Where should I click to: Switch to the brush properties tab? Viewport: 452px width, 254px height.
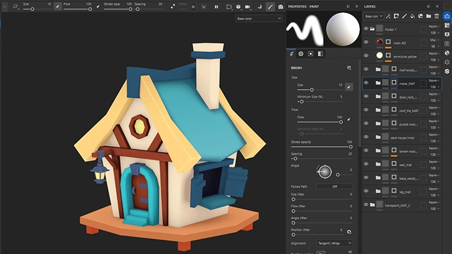pos(292,54)
